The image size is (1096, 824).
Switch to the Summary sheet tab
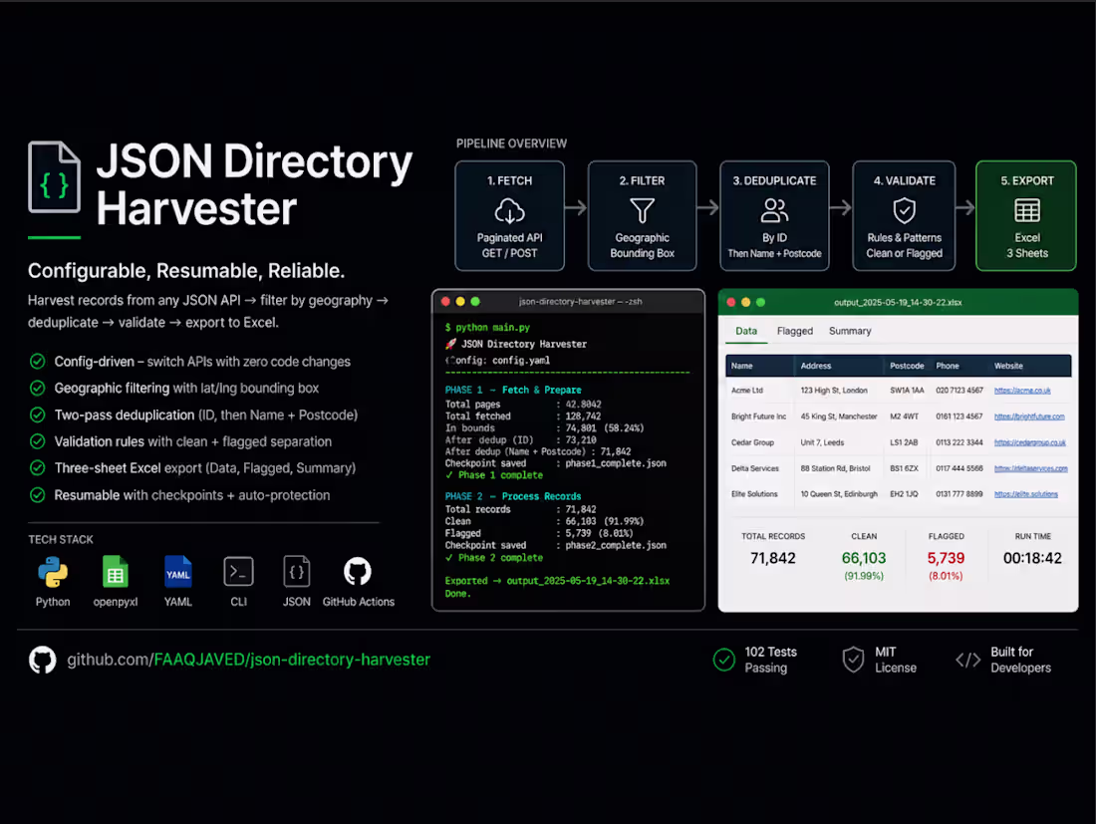pos(850,331)
